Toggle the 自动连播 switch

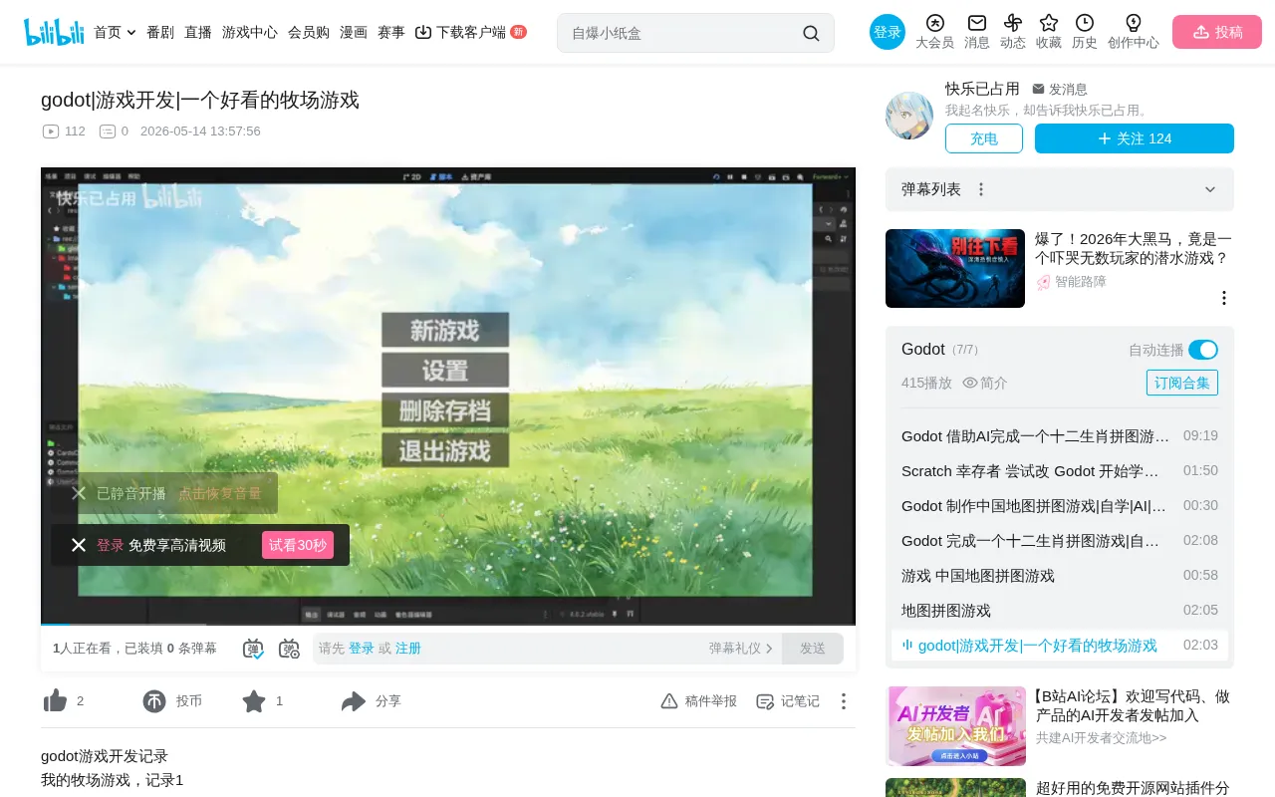coord(1203,350)
